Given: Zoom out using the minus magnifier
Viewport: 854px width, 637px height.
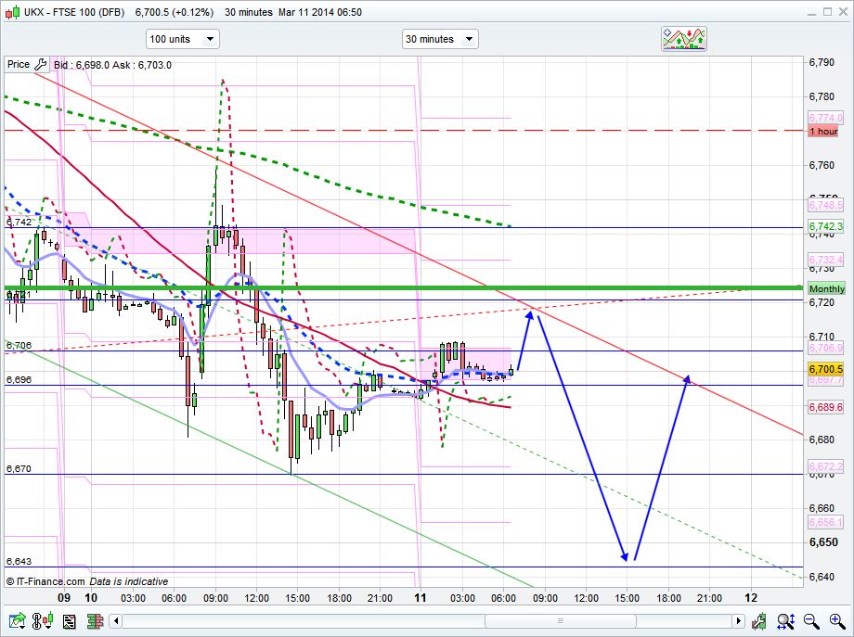Looking at the screenshot, I should (810, 620).
